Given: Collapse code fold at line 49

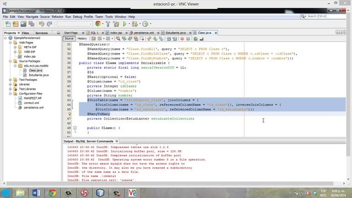Looking at the screenshot, I should 75,128.
